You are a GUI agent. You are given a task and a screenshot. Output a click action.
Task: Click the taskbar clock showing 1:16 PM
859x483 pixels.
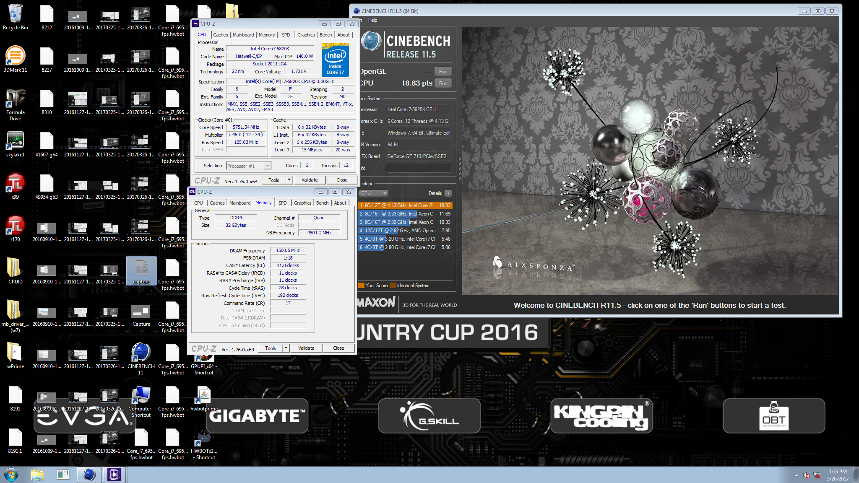point(837,475)
